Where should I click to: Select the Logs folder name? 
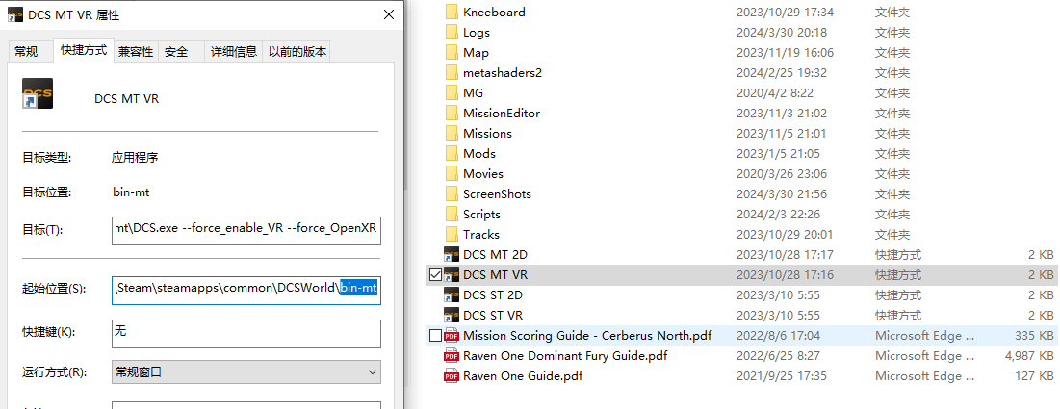pyautogui.click(x=477, y=32)
